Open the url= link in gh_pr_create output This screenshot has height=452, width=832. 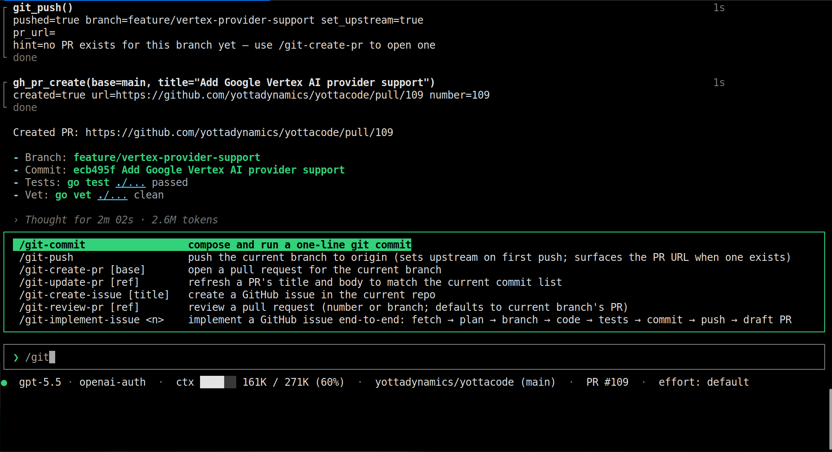coord(269,95)
